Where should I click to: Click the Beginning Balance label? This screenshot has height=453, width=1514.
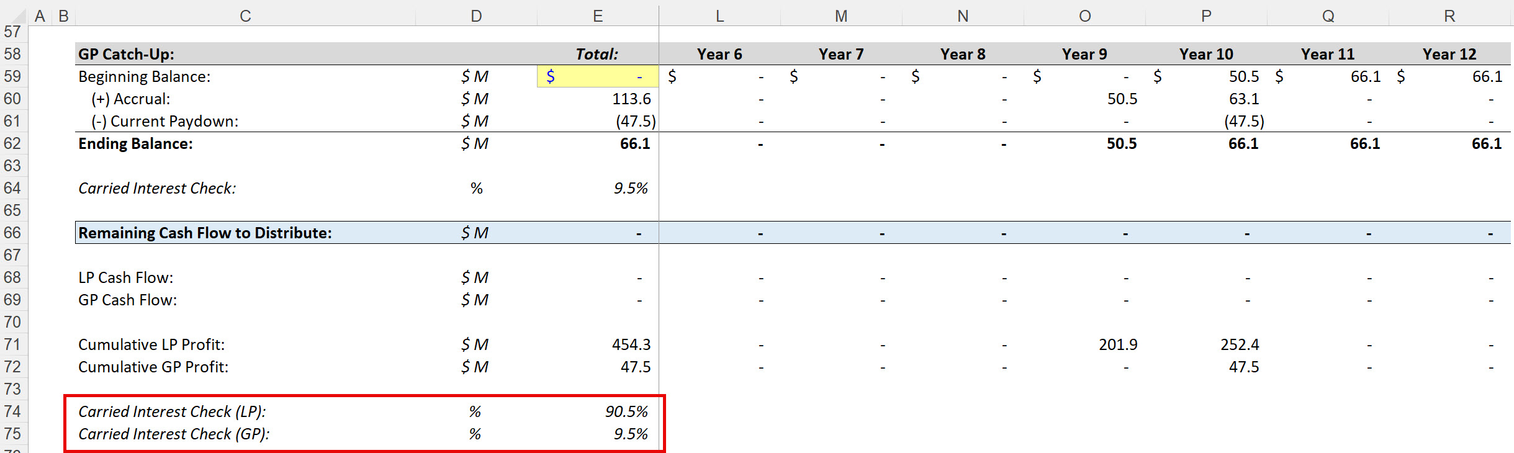[144, 76]
